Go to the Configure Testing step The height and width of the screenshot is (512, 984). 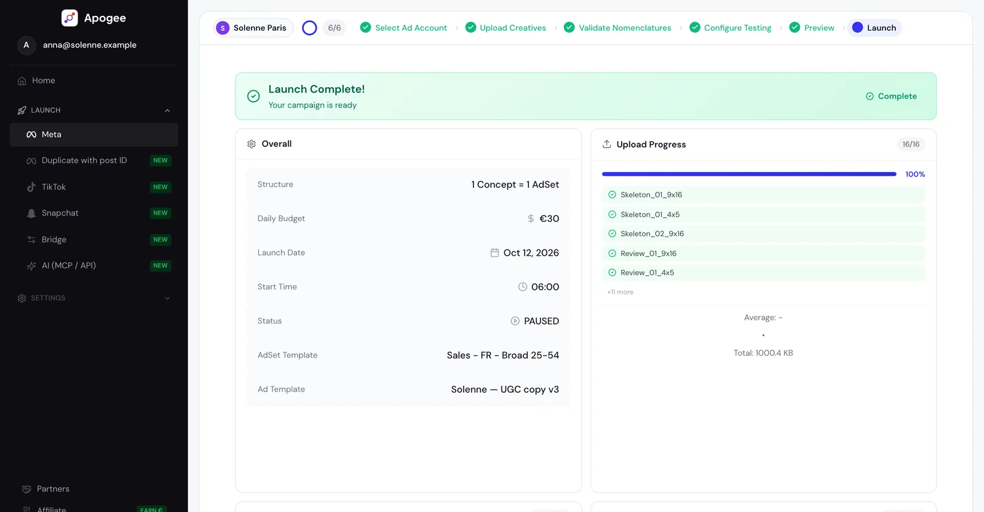[731, 28]
